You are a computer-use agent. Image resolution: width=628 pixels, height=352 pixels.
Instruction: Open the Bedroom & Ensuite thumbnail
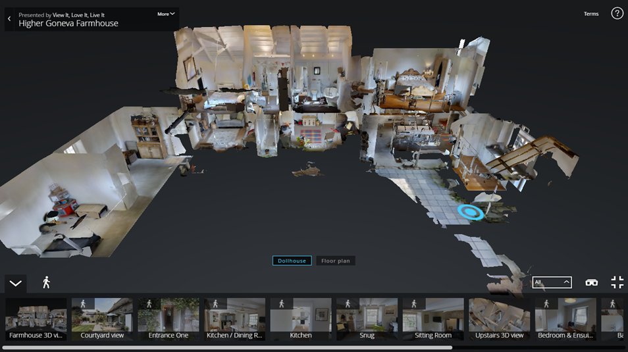(565, 319)
